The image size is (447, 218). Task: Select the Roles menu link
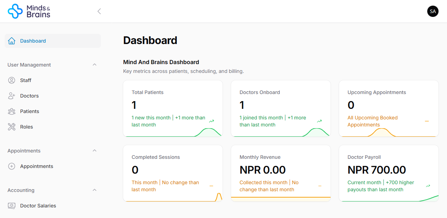[26, 127]
